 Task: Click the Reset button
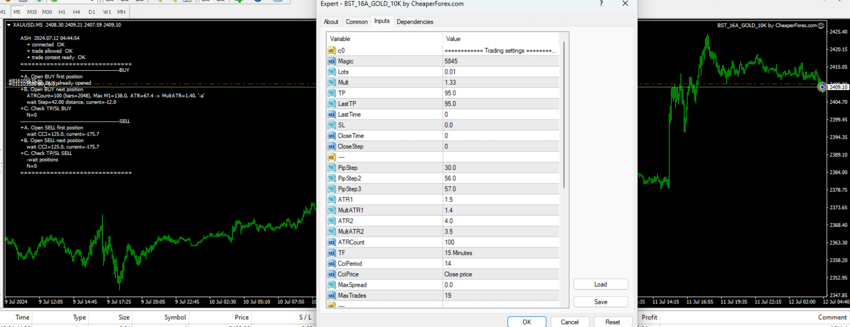613,322
